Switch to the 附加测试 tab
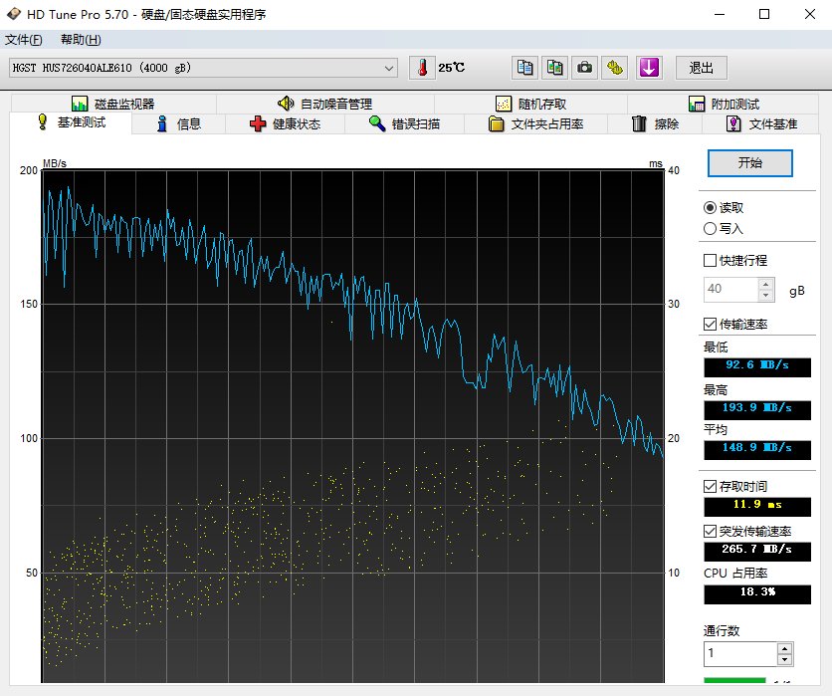832x696 pixels. tap(724, 104)
